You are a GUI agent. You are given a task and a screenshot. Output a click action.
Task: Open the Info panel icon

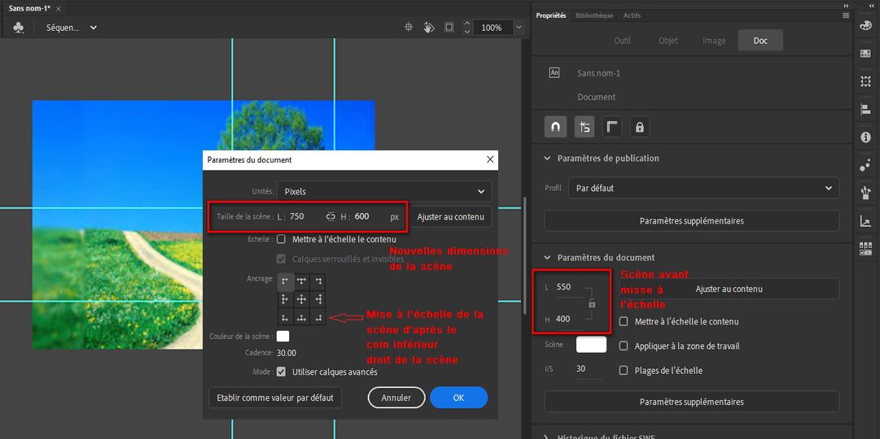coord(865,137)
